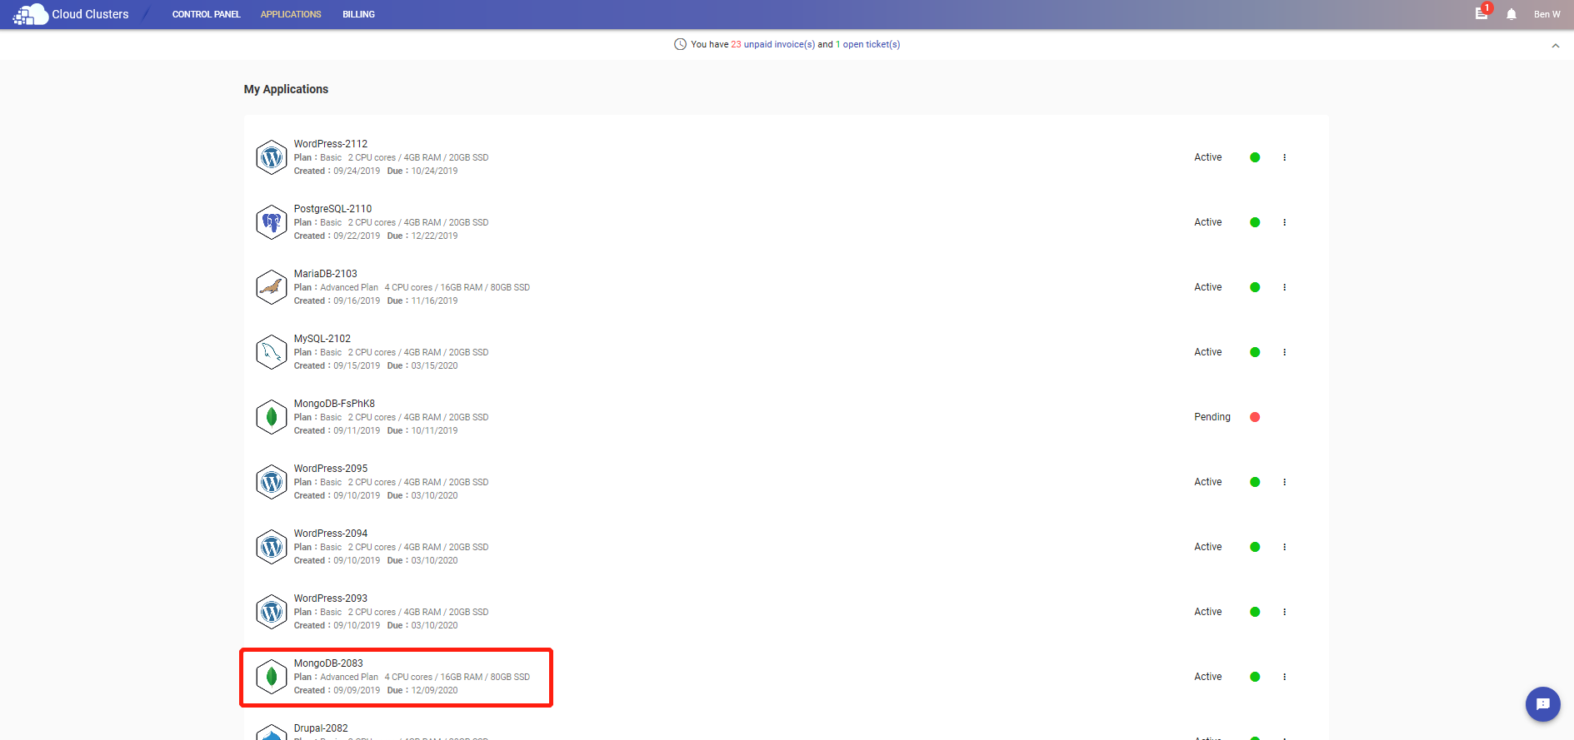Click the Active status of MongoDB-2083

click(x=1207, y=677)
